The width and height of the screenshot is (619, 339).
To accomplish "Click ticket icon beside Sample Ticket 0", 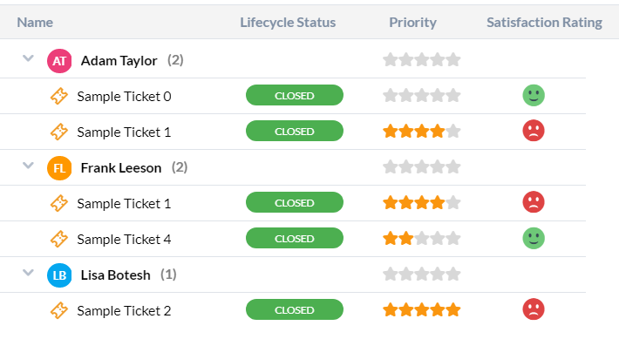I will (x=58, y=96).
